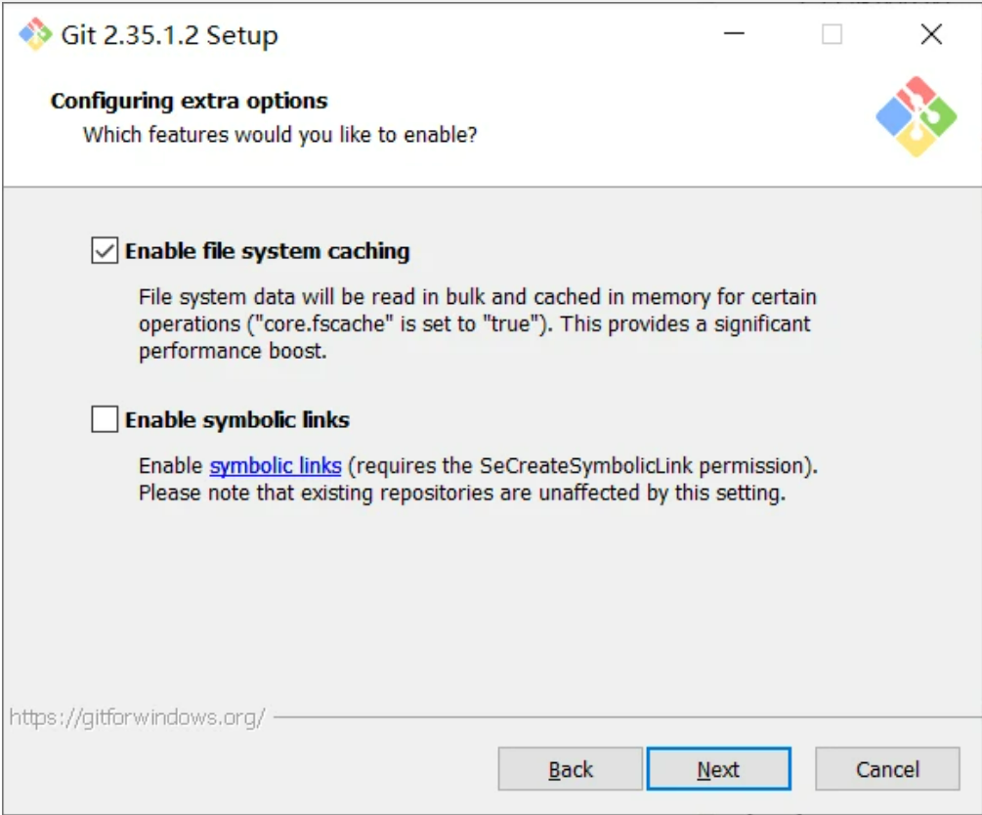Click the large Git logo in the header
The width and height of the screenshot is (982, 815).
[916, 116]
